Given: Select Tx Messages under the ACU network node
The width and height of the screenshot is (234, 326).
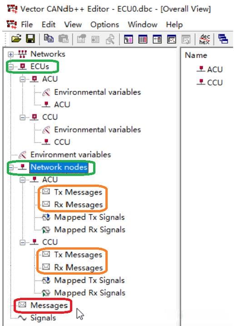Looking at the screenshot, I should pyautogui.click(x=78, y=192).
